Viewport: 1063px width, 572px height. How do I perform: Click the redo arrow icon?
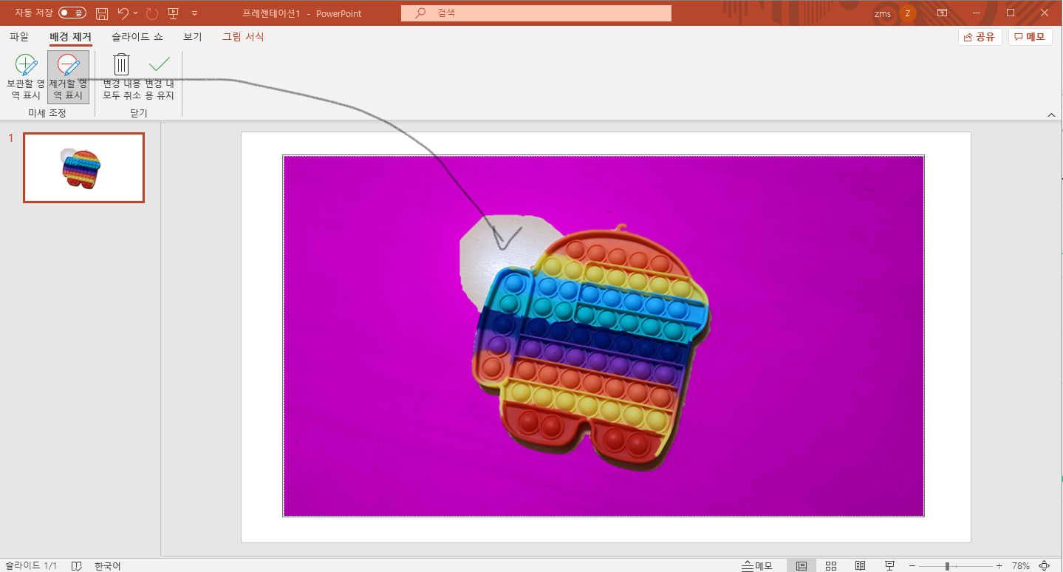point(152,13)
